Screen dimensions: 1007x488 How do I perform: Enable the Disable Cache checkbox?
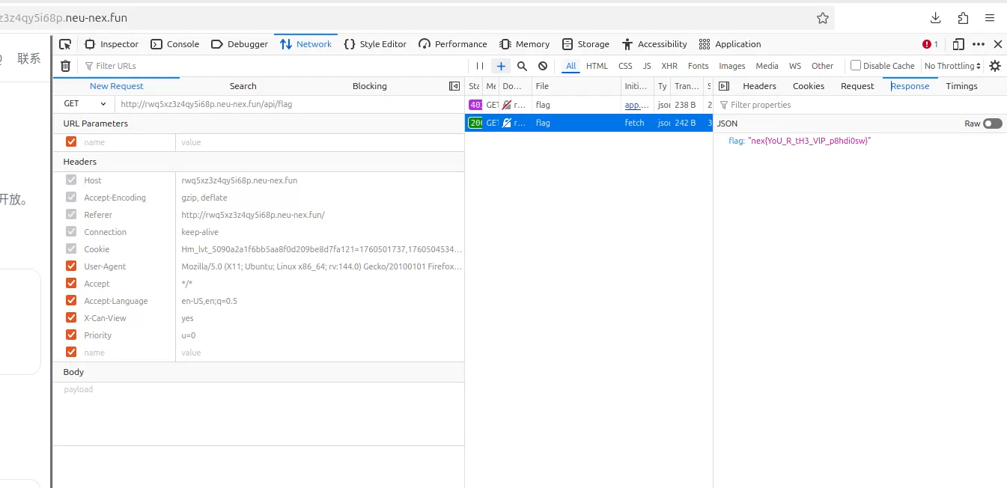coord(856,66)
